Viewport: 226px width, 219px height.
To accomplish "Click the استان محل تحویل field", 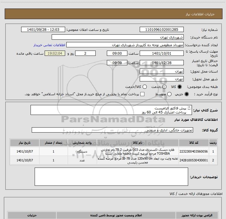I will [161, 71].
